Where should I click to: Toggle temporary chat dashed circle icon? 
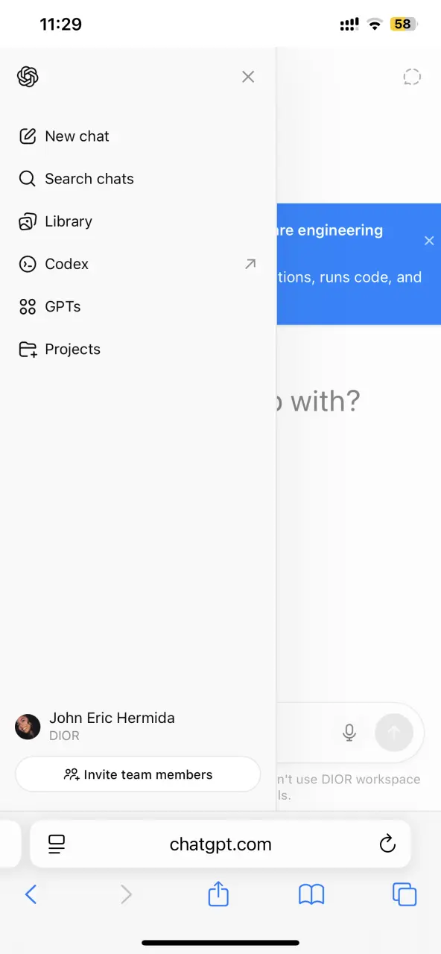pyautogui.click(x=412, y=77)
